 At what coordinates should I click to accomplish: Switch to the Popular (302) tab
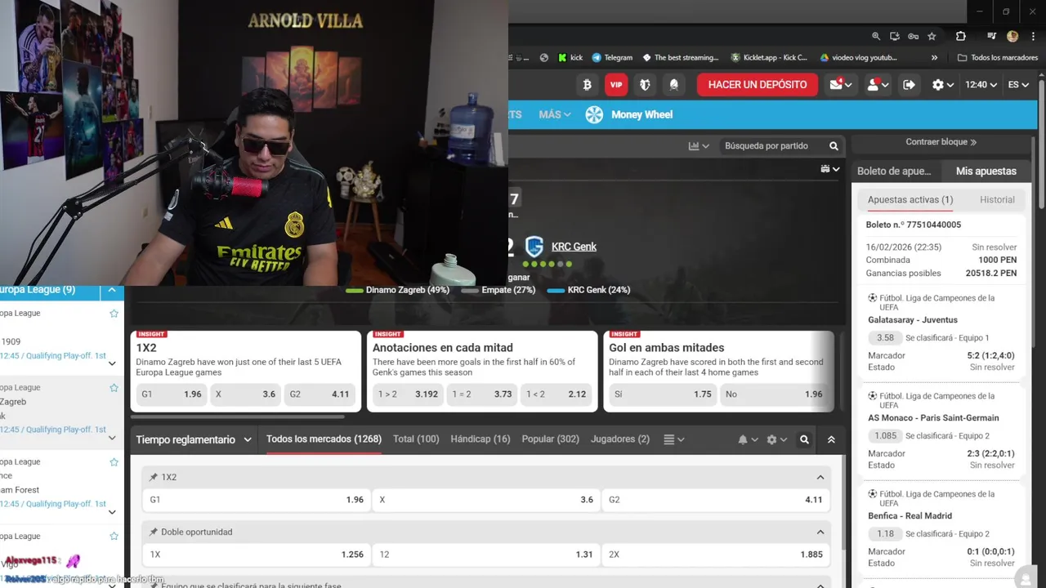coord(551,439)
